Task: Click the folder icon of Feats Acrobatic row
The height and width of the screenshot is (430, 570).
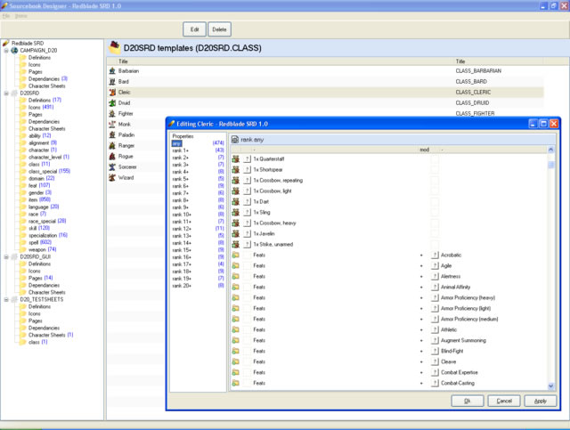Action: [x=235, y=255]
